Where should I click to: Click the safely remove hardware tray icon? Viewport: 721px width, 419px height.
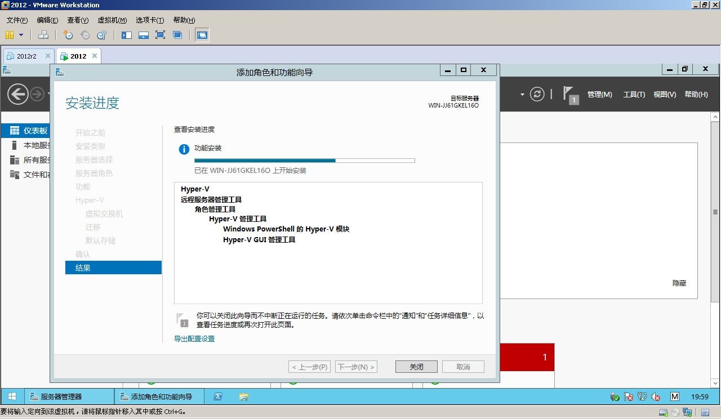(x=615, y=397)
